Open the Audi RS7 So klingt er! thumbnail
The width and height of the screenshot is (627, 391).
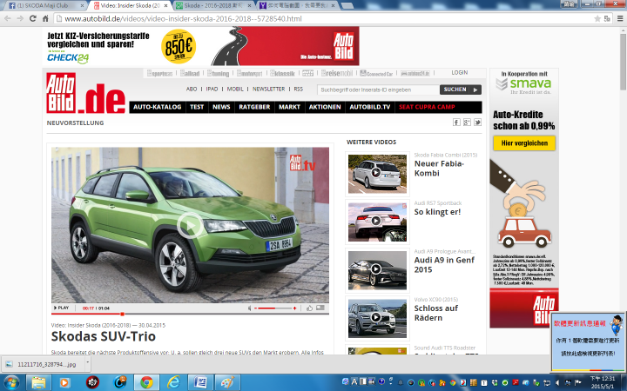(377, 222)
